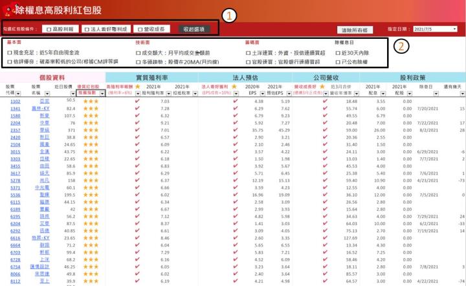Click the gold star beside 營收成長好 header
Image resolution: width=466 pixels, height=286 pixels.
coord(322,87)
